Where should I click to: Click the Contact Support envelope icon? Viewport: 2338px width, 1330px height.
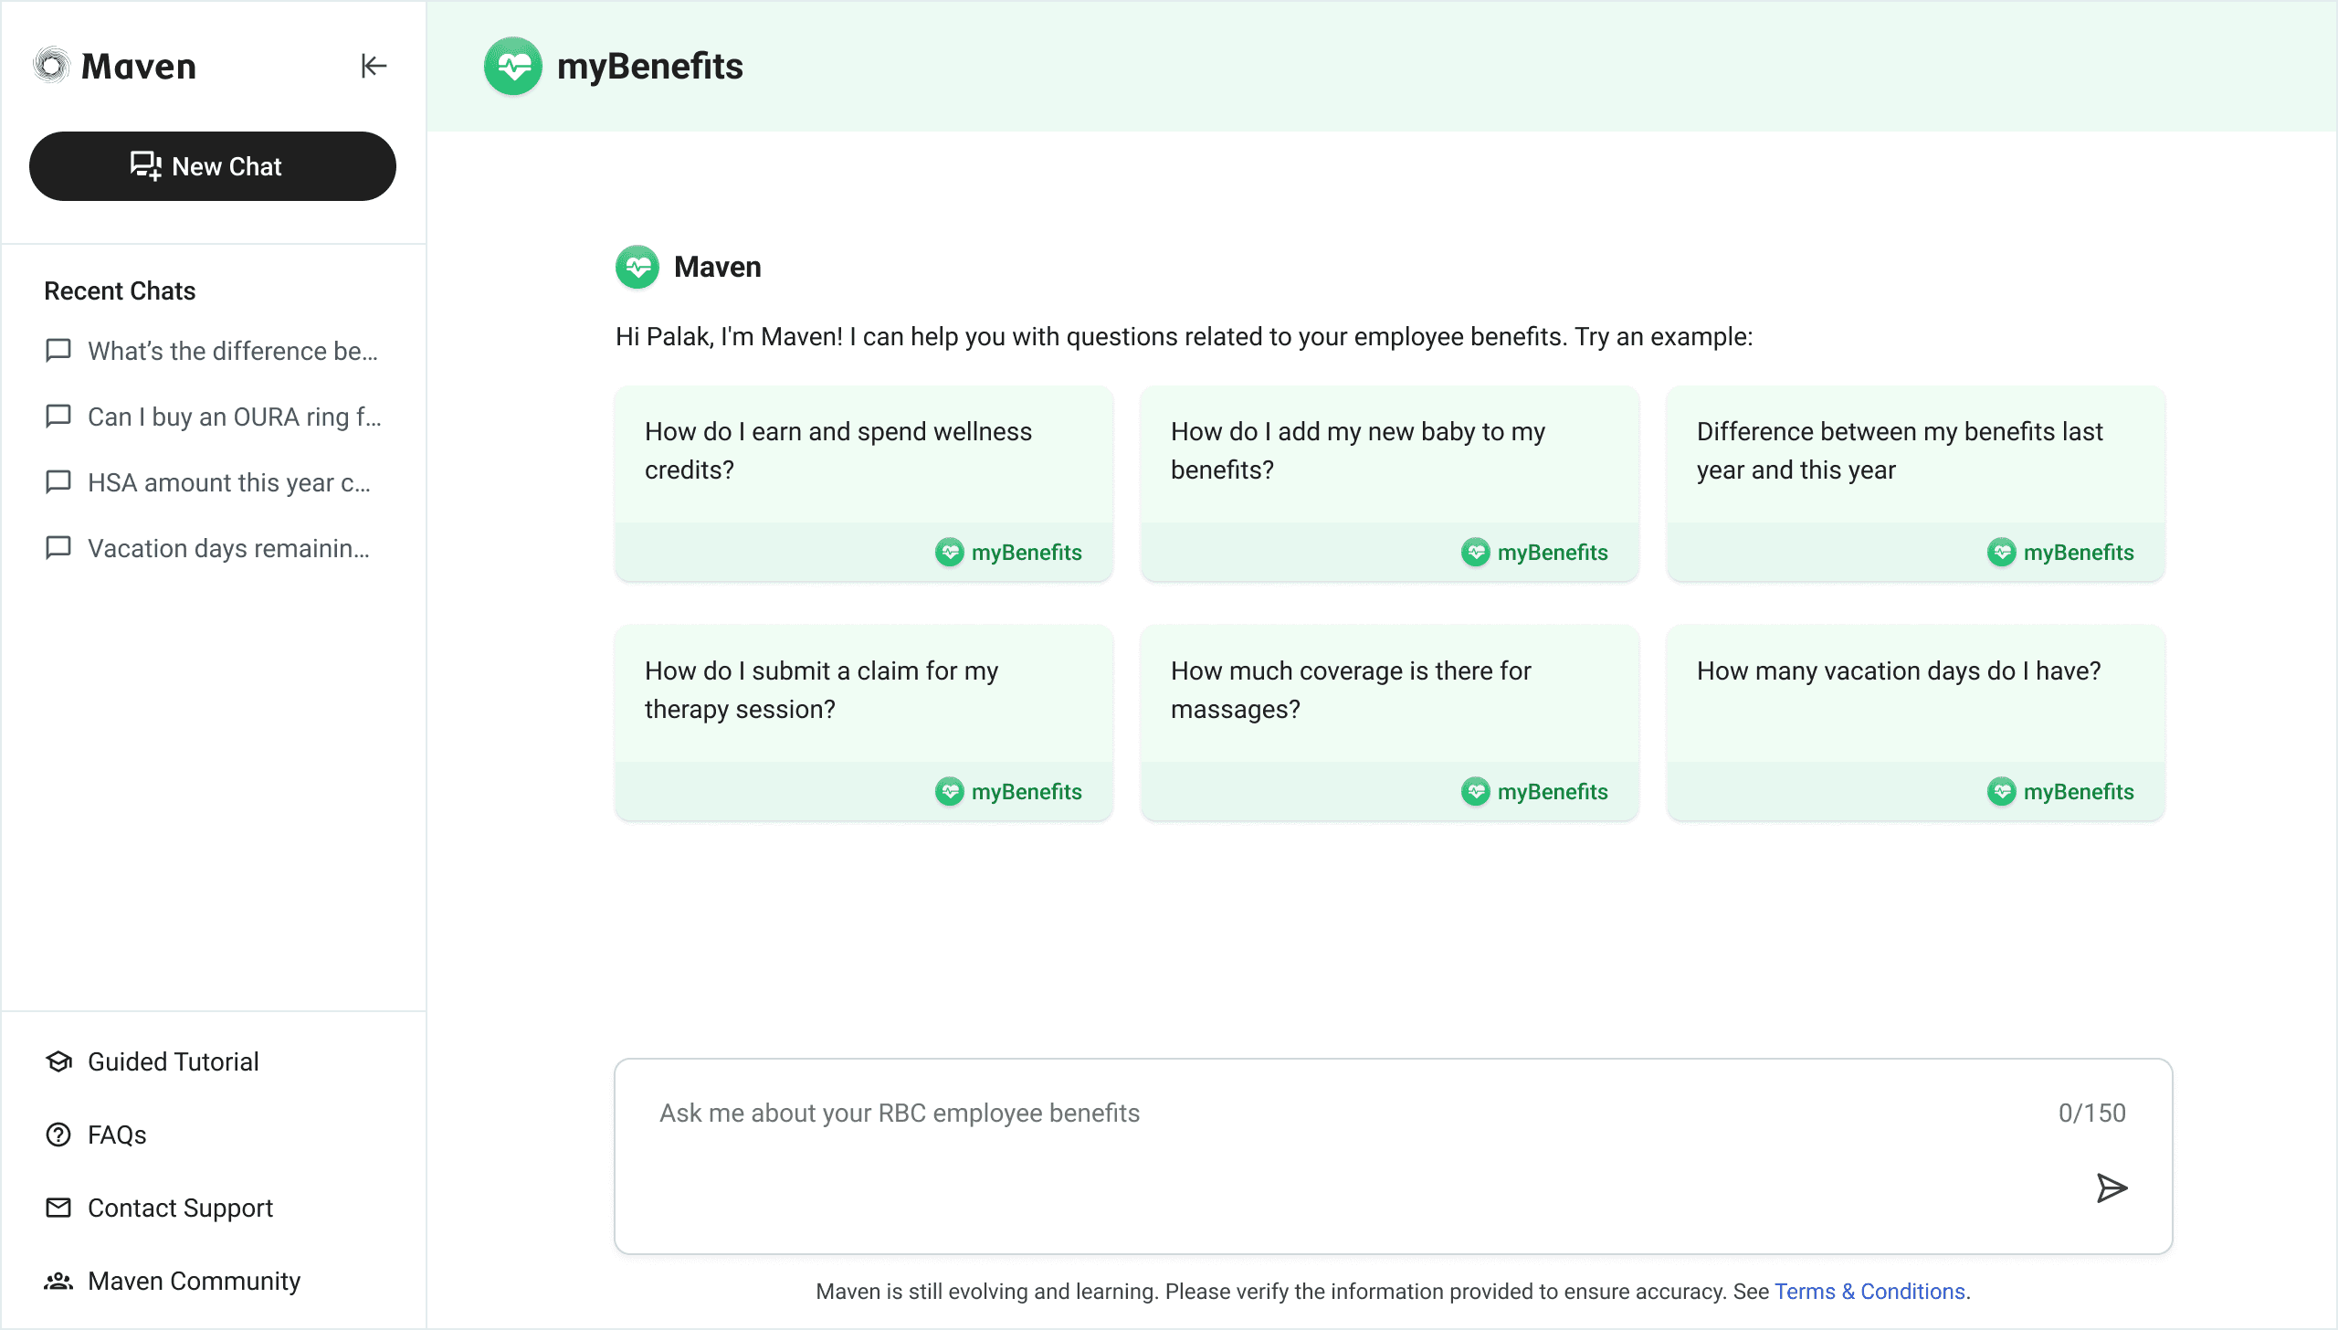click(58, 1208)
